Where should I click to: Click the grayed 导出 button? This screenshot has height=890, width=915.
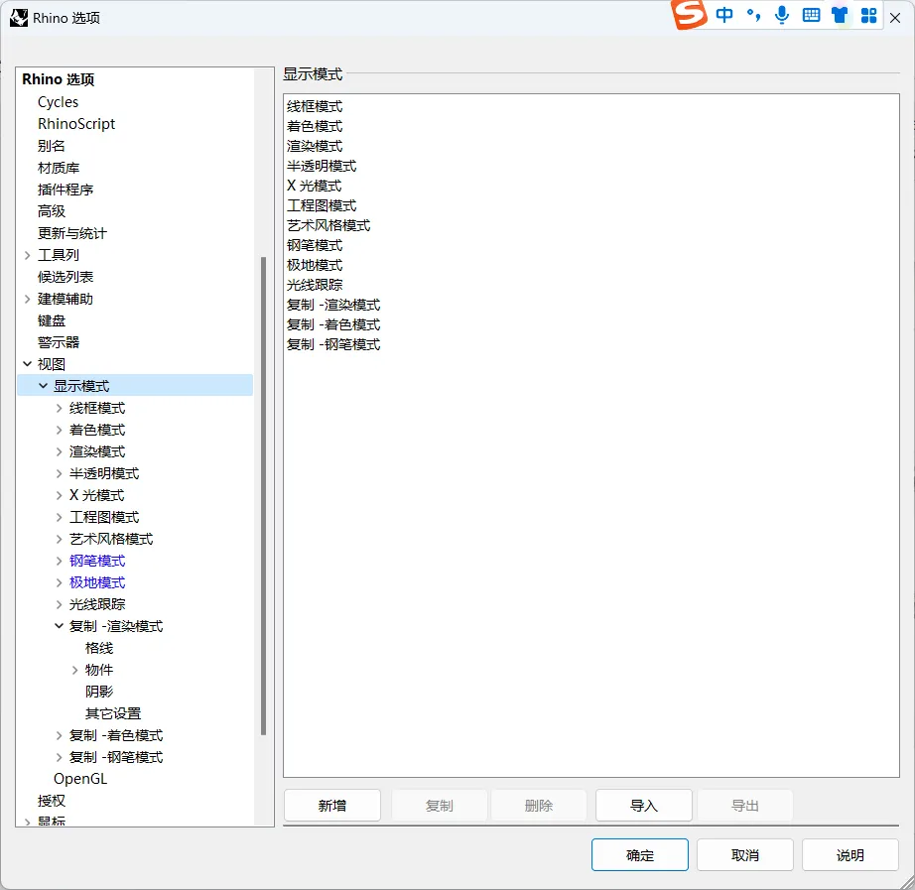click(x=745, y=806)
